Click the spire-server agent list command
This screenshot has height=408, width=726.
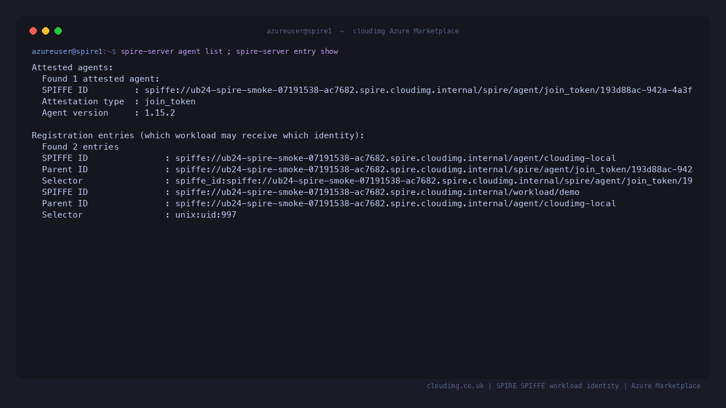point(172,52)
